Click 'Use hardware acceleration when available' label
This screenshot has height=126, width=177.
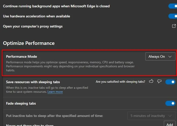[36, 16]
